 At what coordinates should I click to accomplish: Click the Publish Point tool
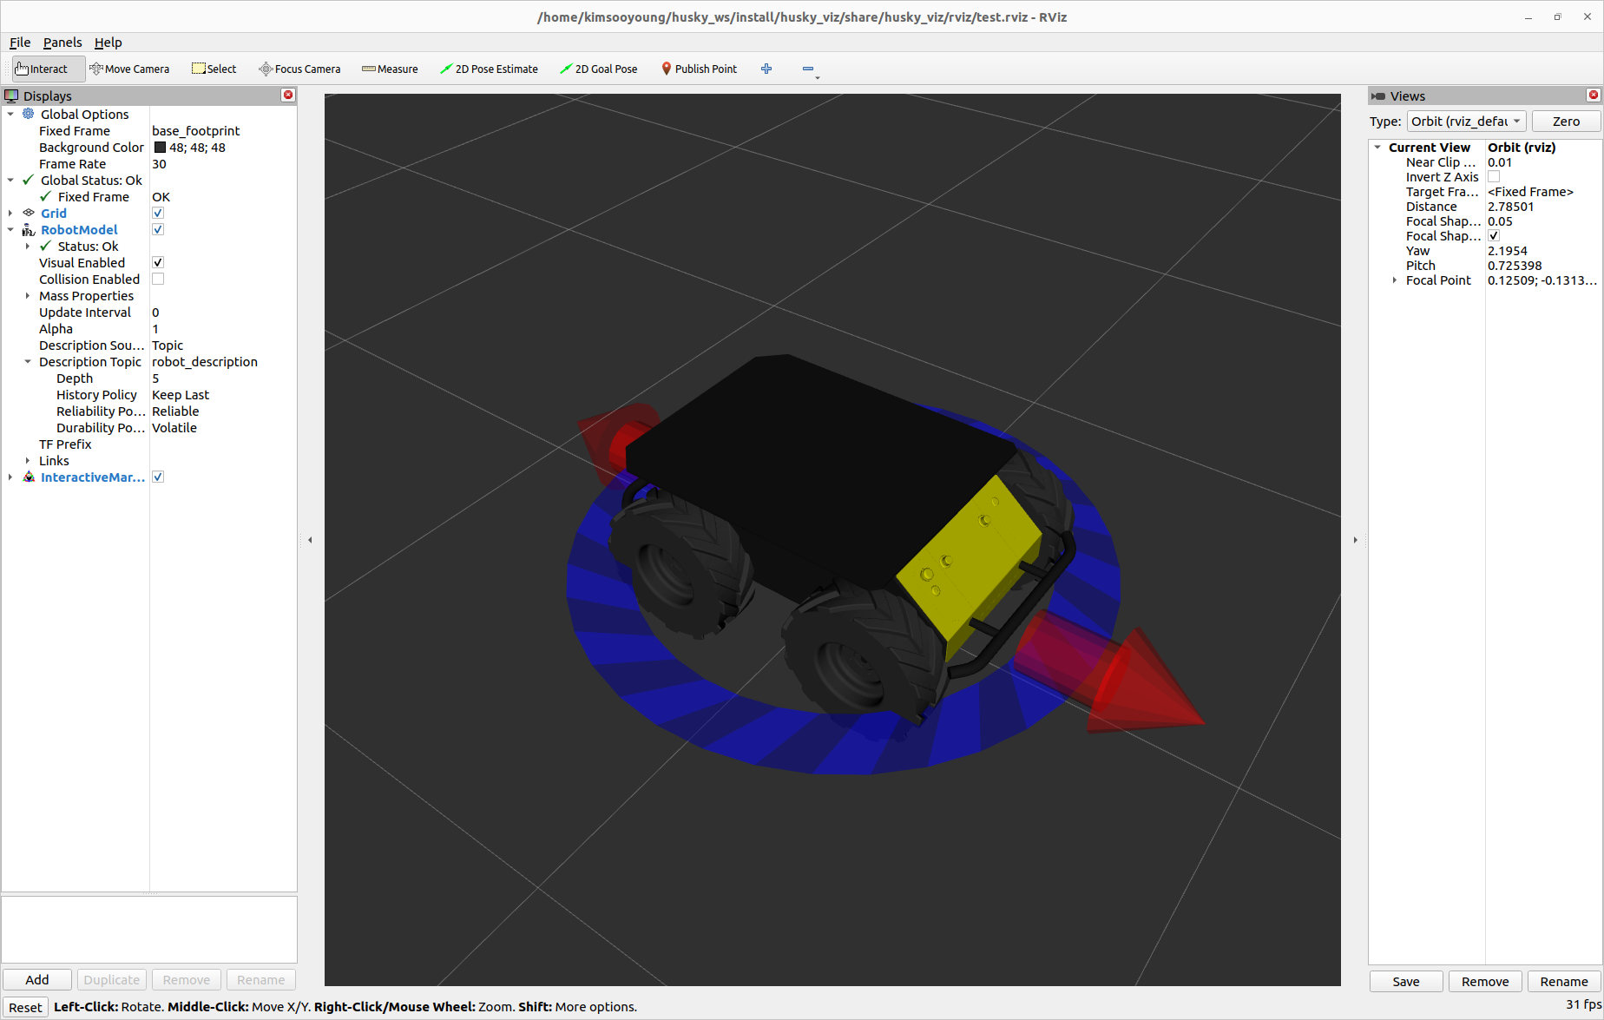tap(699, 69)
